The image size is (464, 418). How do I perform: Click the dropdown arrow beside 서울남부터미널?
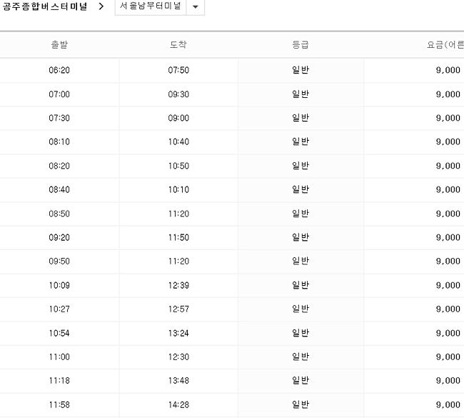click(196, 6)
